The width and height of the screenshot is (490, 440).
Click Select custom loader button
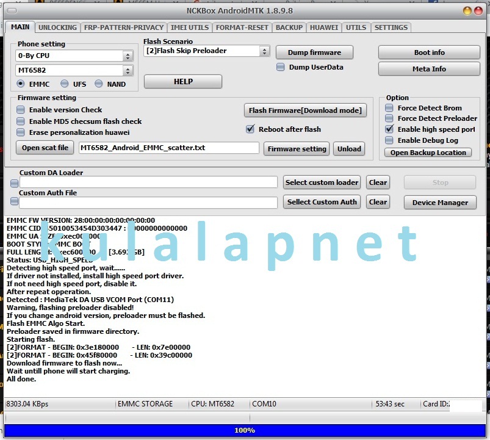point(322,182)
